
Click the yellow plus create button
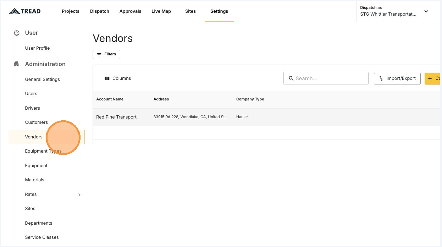click(432, 78)
